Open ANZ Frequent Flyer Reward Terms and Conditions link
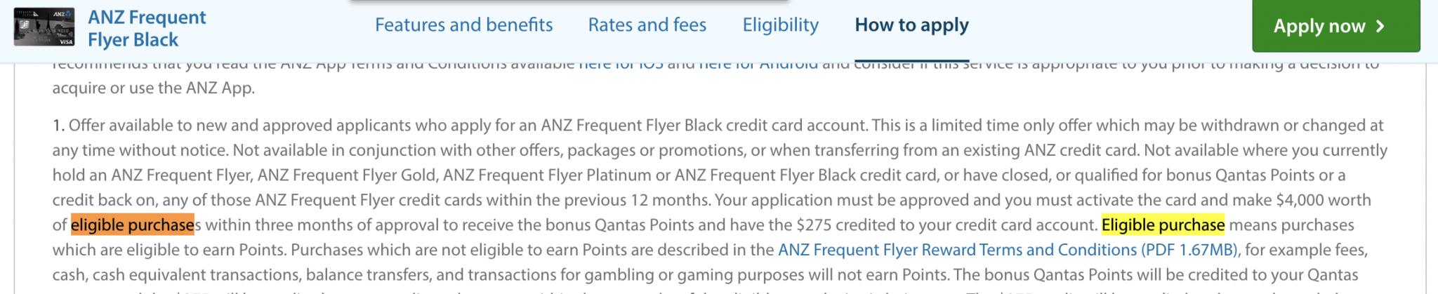This screenshot has height=294, width=1438. pos(958,250)
